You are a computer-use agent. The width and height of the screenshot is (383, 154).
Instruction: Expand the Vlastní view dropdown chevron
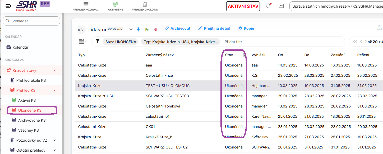click(x=131, y=29)
